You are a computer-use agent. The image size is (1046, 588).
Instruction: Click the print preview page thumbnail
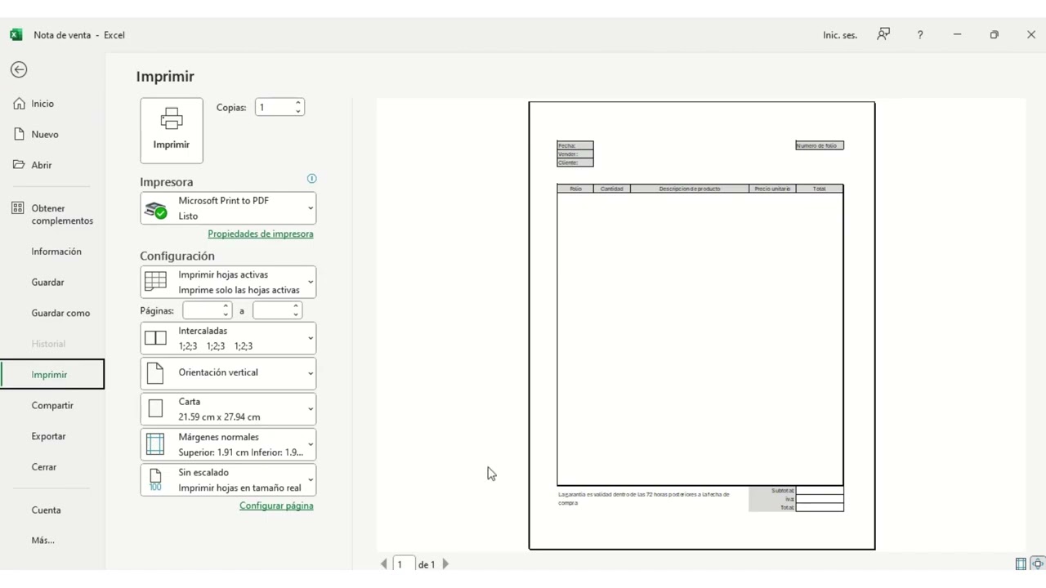coord(702,325)
